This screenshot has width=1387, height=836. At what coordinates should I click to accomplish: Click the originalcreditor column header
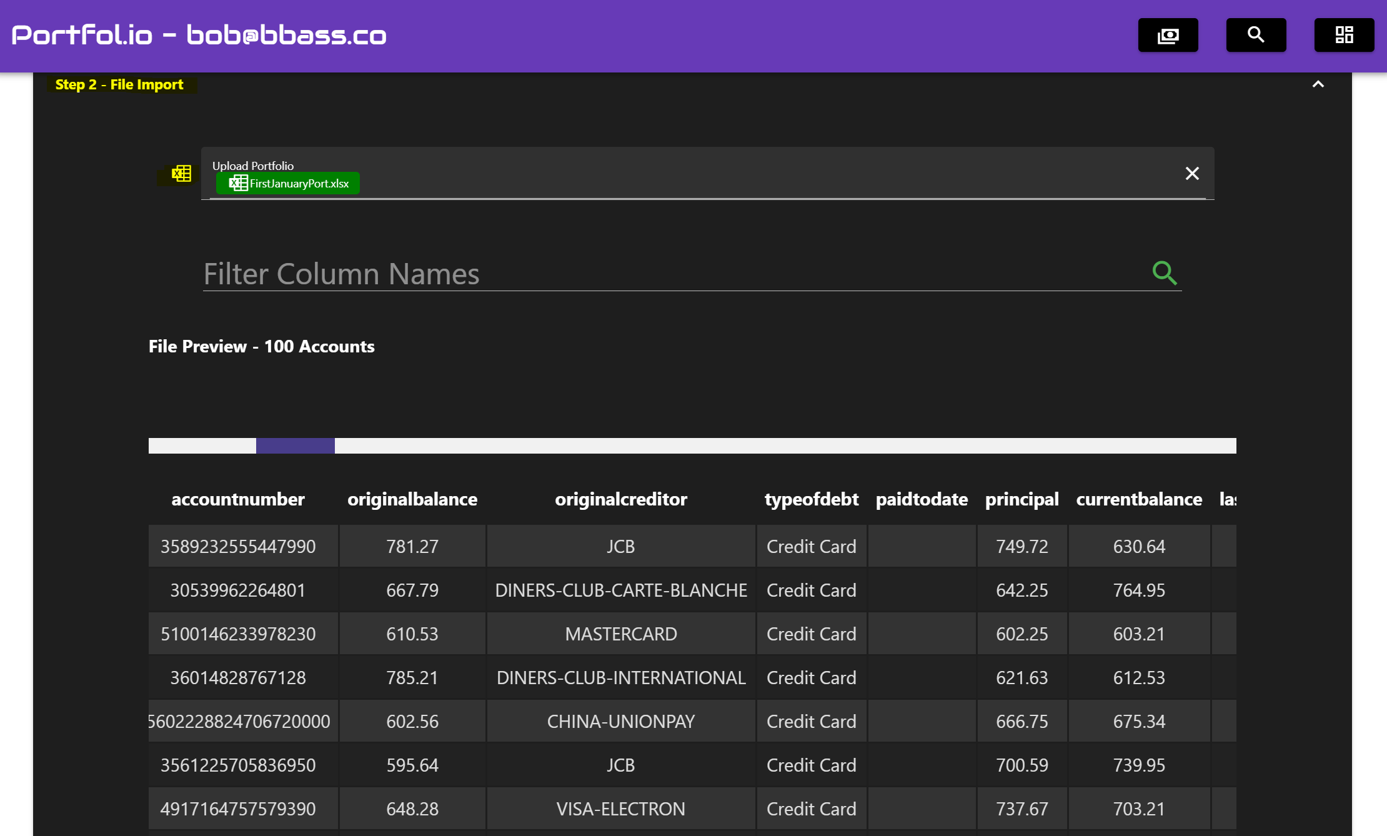click(620, 499)
